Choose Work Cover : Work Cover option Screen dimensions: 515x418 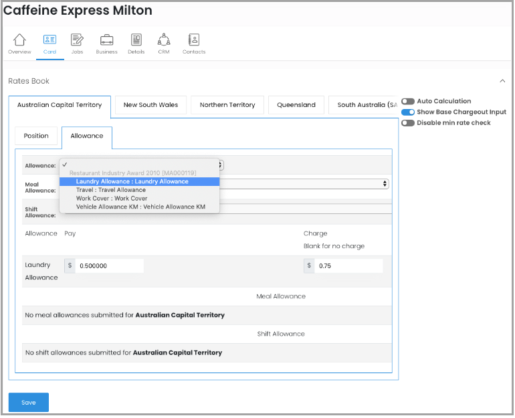[112, 199]
